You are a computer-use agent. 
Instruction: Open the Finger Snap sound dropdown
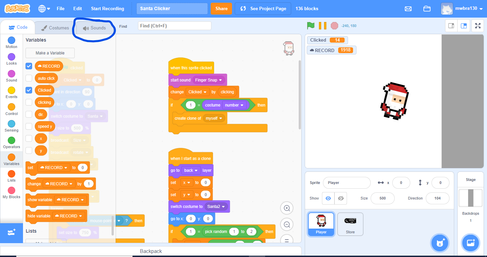point(209,80)
